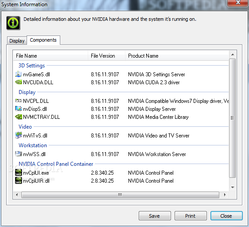Viewport: 249px width, 227px height.
Task: Click NVIDIA Workstation Server product name
Action: [x=157, y=154]
